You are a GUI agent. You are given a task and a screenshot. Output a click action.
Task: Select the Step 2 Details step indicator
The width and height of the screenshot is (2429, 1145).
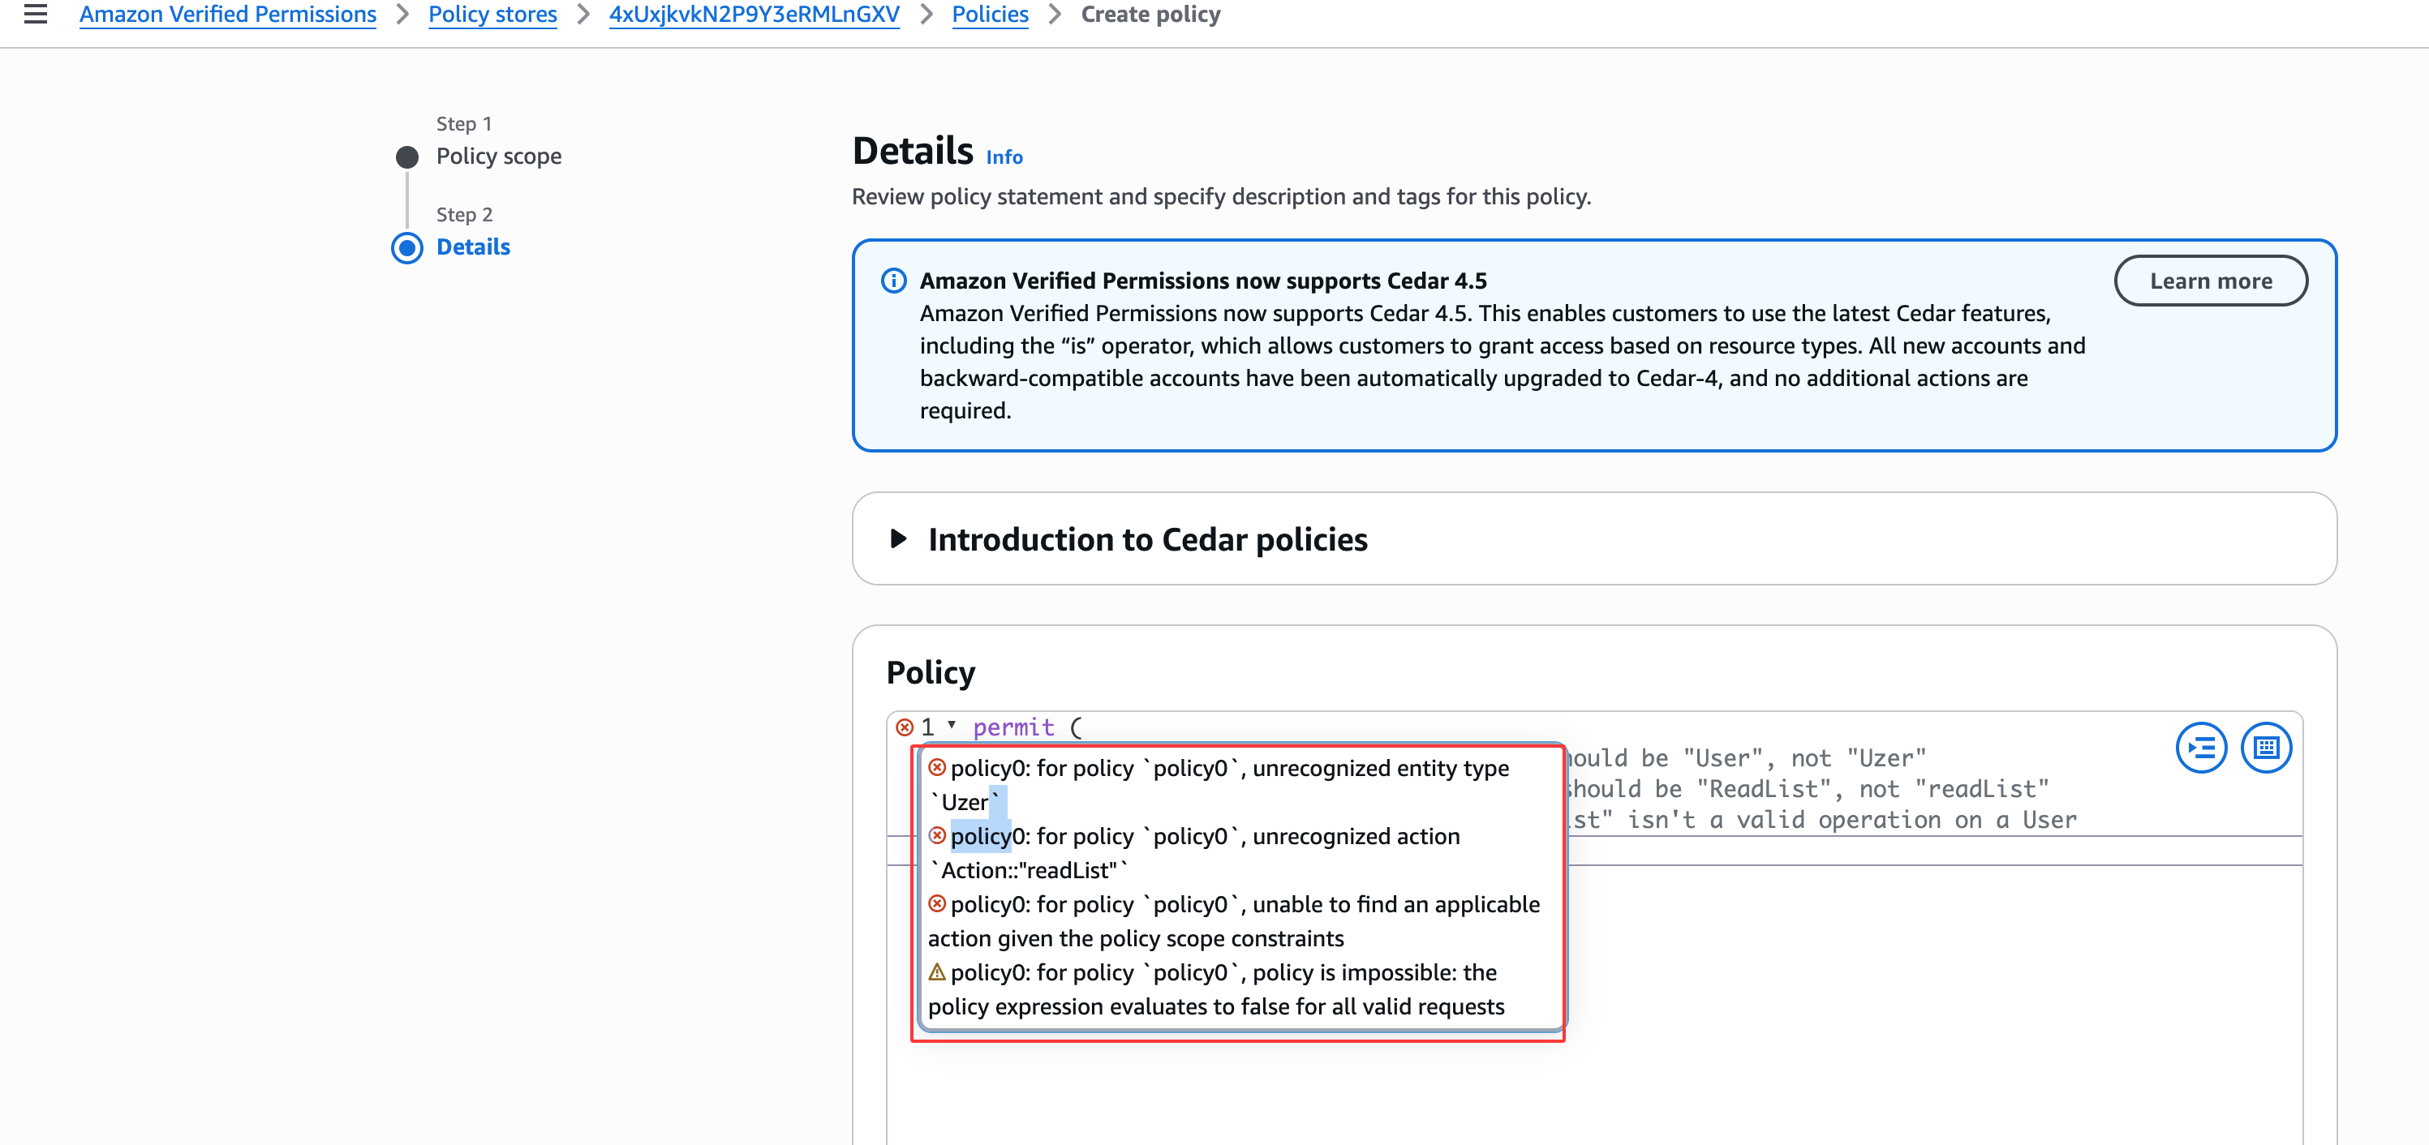[x=407, y=248]
